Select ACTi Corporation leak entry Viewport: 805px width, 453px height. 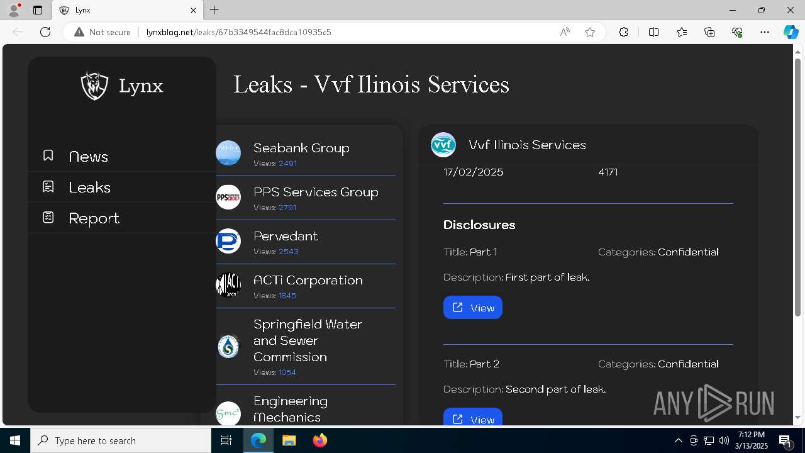point(306,286)
